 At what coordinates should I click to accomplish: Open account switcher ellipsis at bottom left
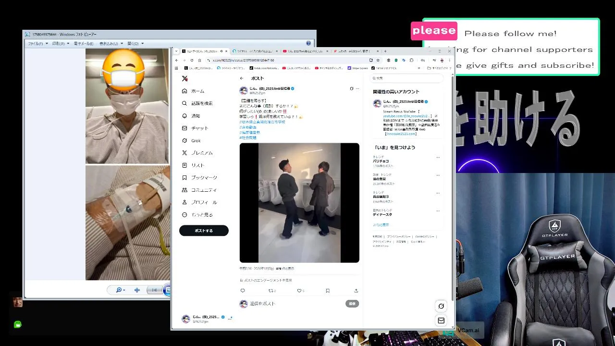click(230, 319)
